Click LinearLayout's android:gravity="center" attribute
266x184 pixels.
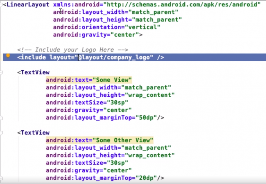pyautogui.click(x=97, y=35)
